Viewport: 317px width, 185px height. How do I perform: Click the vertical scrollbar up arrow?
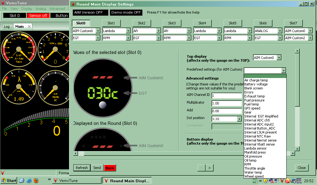point(297,51)
